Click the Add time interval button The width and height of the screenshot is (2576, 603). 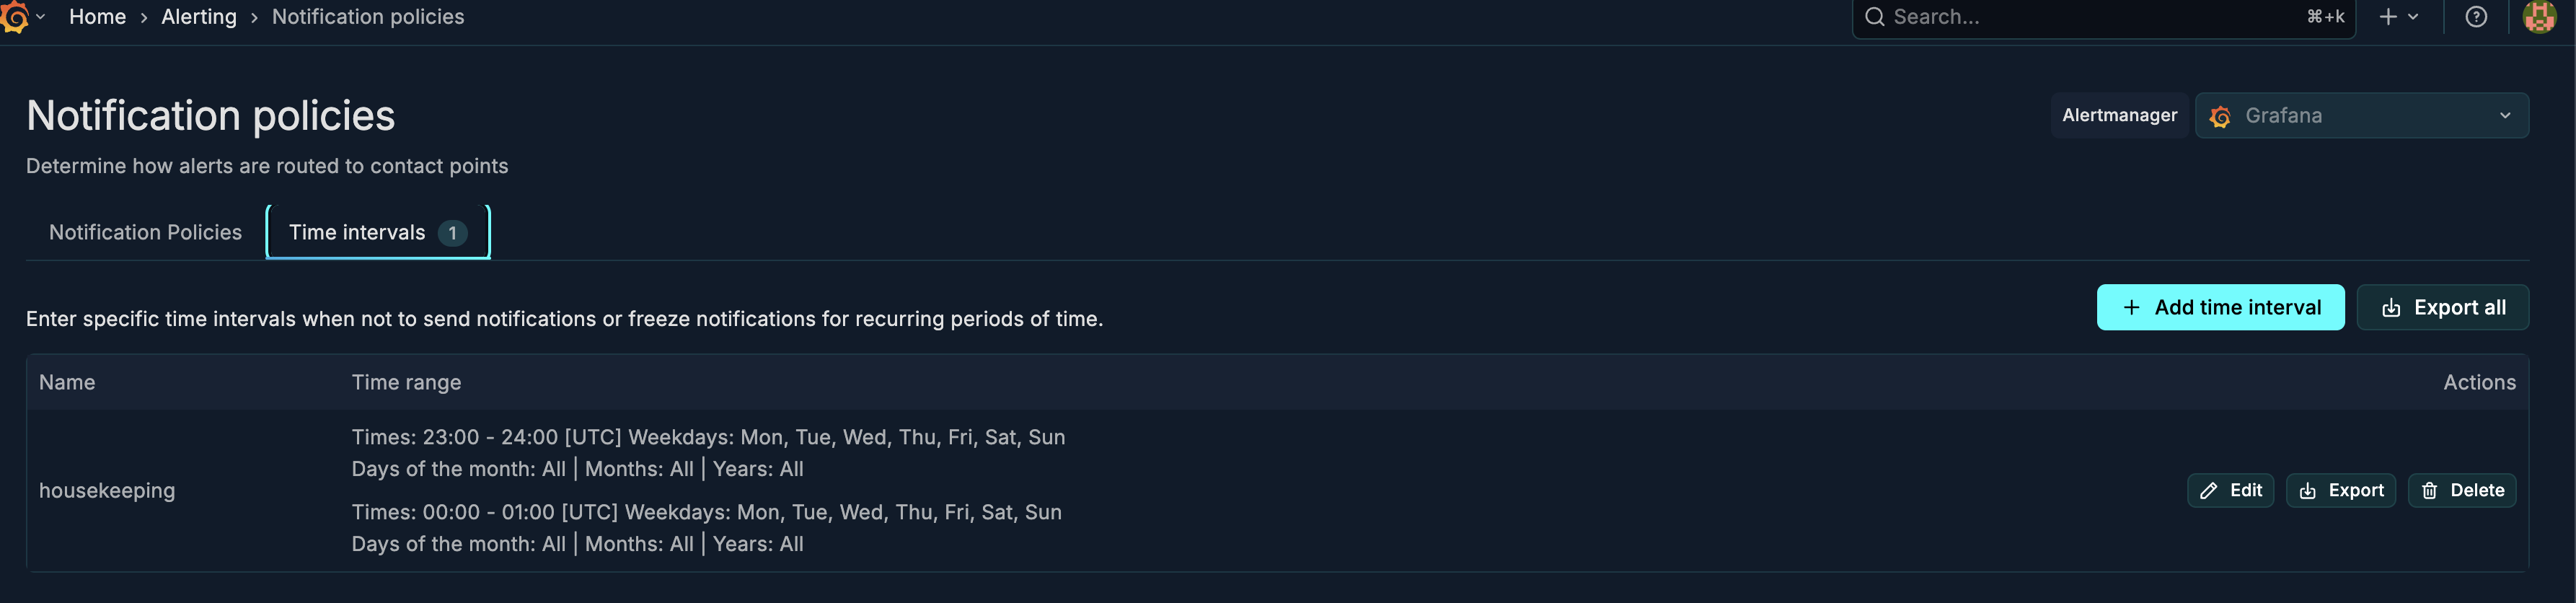2221,307
